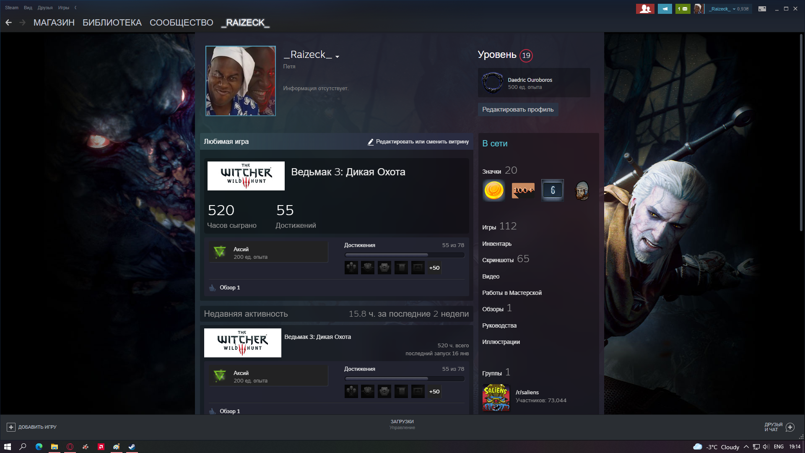Open Microsoft Edge from the taskbar
805x453 pixels.
(x=39, y=447)
